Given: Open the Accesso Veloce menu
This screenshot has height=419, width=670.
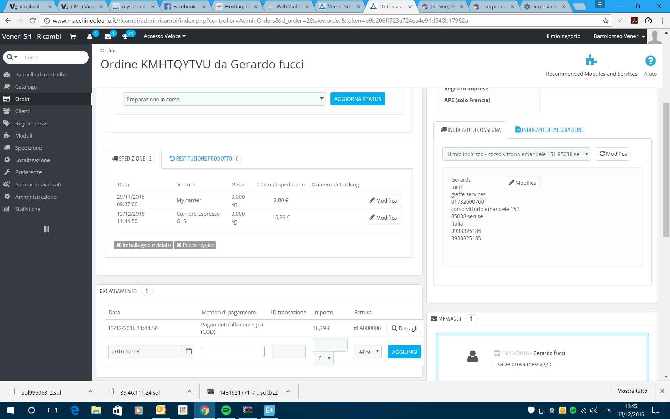Looking at the screenshot, I should click(164, 36).
